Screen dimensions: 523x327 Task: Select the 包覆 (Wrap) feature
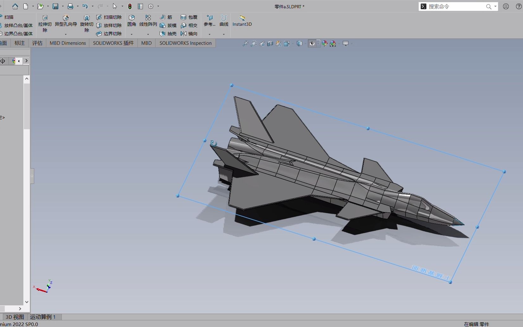189,17
